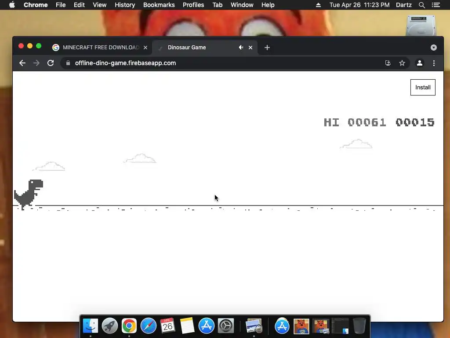Open Calendar from the Dock
This screenshot has width=450, height=338.
pyautogui.click(x=167, y=326)
